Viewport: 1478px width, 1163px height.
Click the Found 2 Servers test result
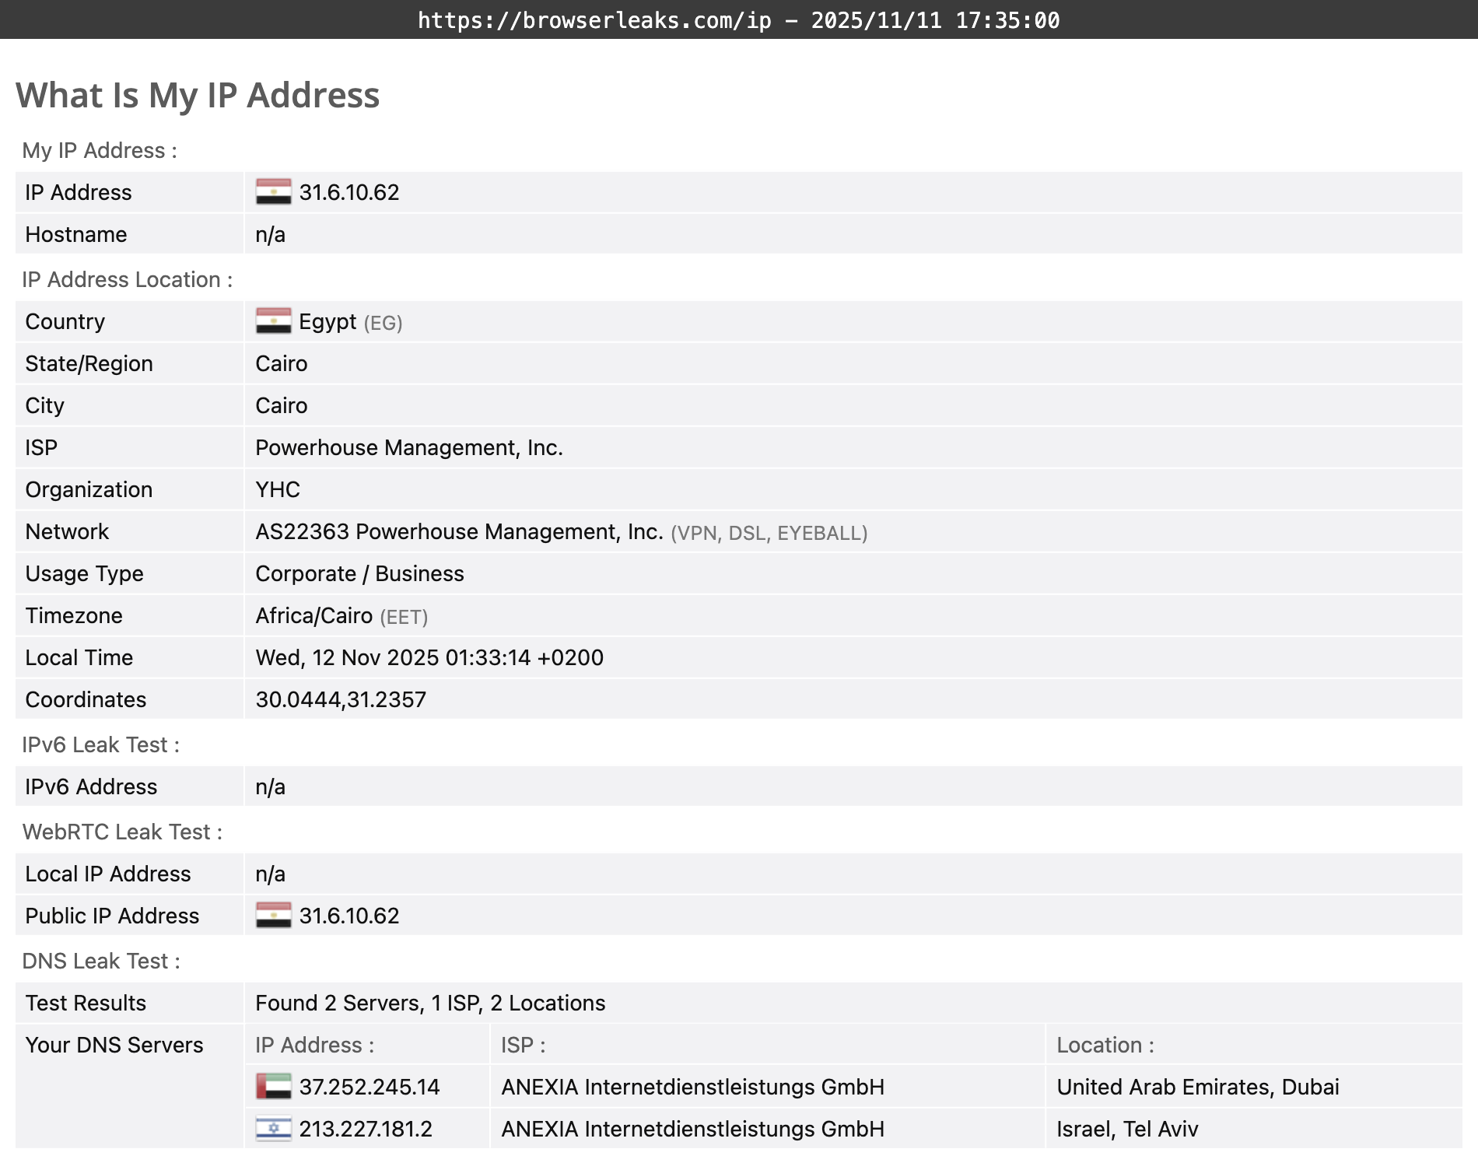tap(430, 1003)
